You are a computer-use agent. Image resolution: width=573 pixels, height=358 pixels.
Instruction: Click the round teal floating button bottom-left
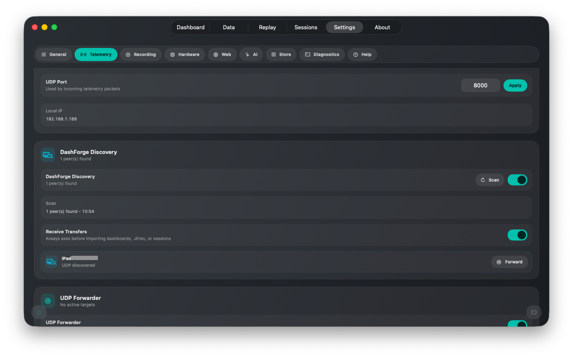[x=39, y=313]
